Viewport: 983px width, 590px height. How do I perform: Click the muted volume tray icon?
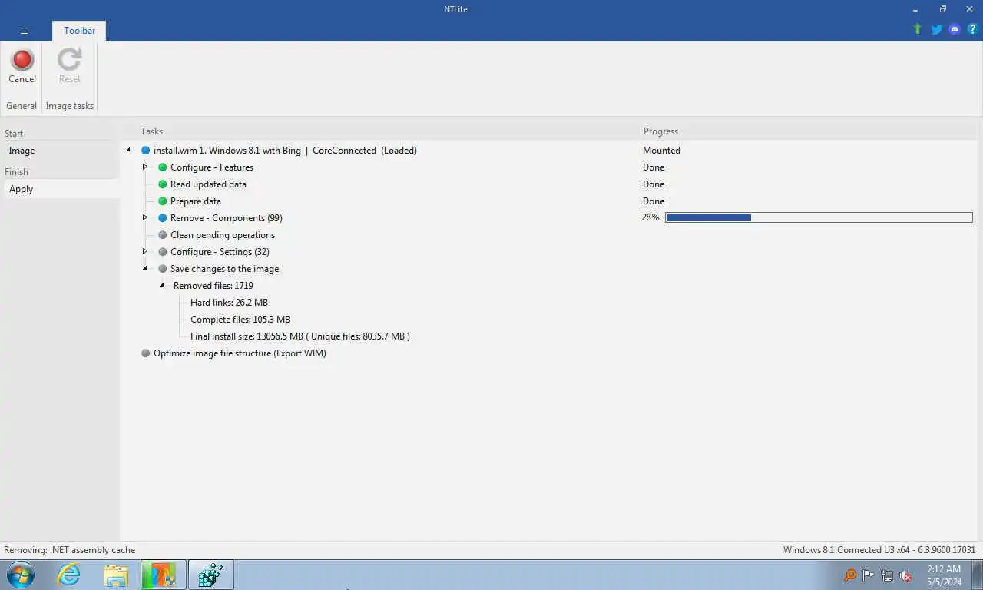pos(905,575)
